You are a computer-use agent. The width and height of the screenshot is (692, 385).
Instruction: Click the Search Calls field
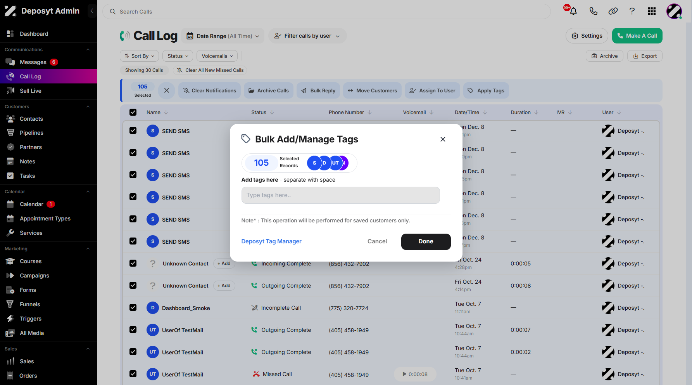pyautogui.click(x=326, y=12)
